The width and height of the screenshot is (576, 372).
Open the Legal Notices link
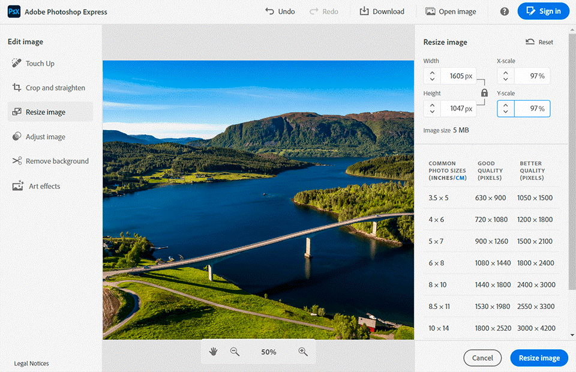[x=31, y=364]
